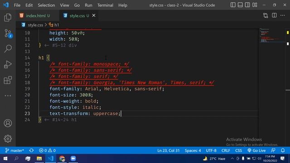Open Task View in the taskbar
Screen dimensions: 290x163
pos(28,158)
